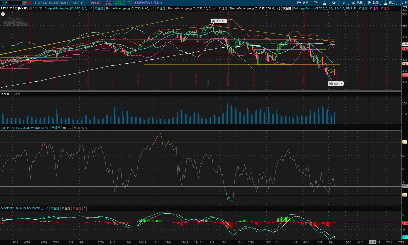Image resolution: width=408 pixels, height=245 pixels.
Task: Open the 绘图 drawing tools menu
Action: pyautogui.click(x=374, y=3)
